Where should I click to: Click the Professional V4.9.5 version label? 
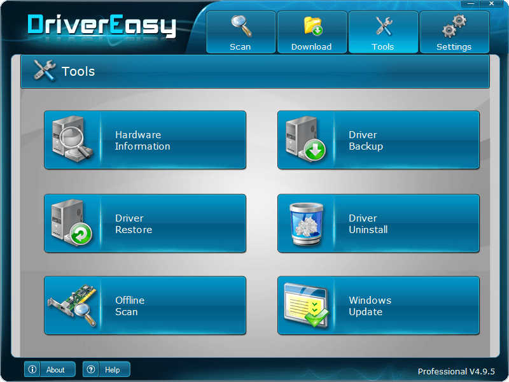click(x=455, y=371)
